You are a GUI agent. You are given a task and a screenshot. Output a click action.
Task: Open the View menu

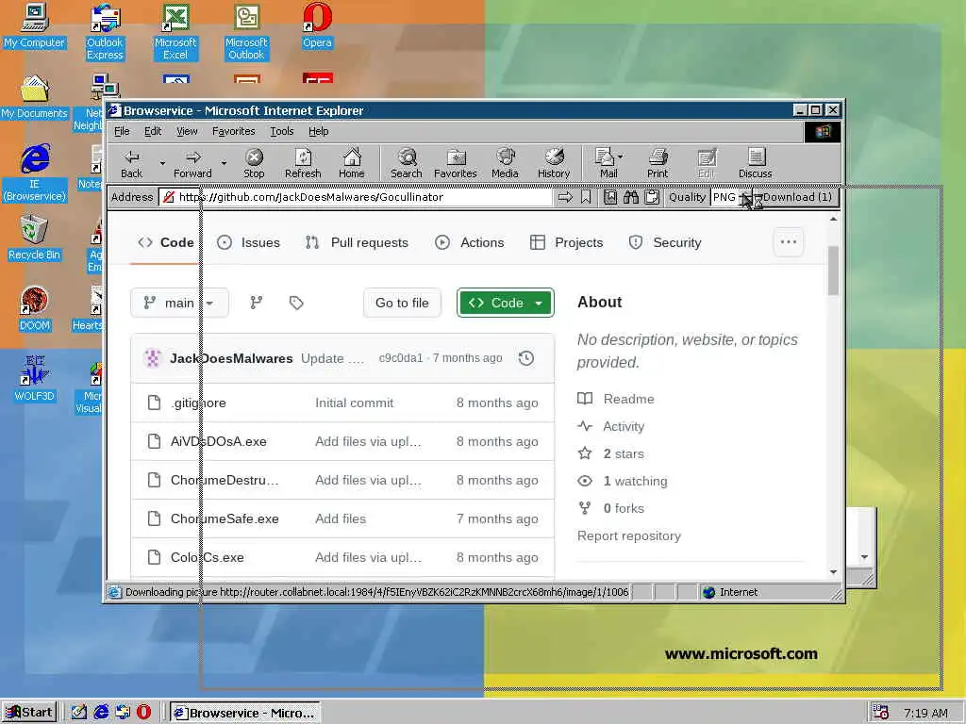188,131
